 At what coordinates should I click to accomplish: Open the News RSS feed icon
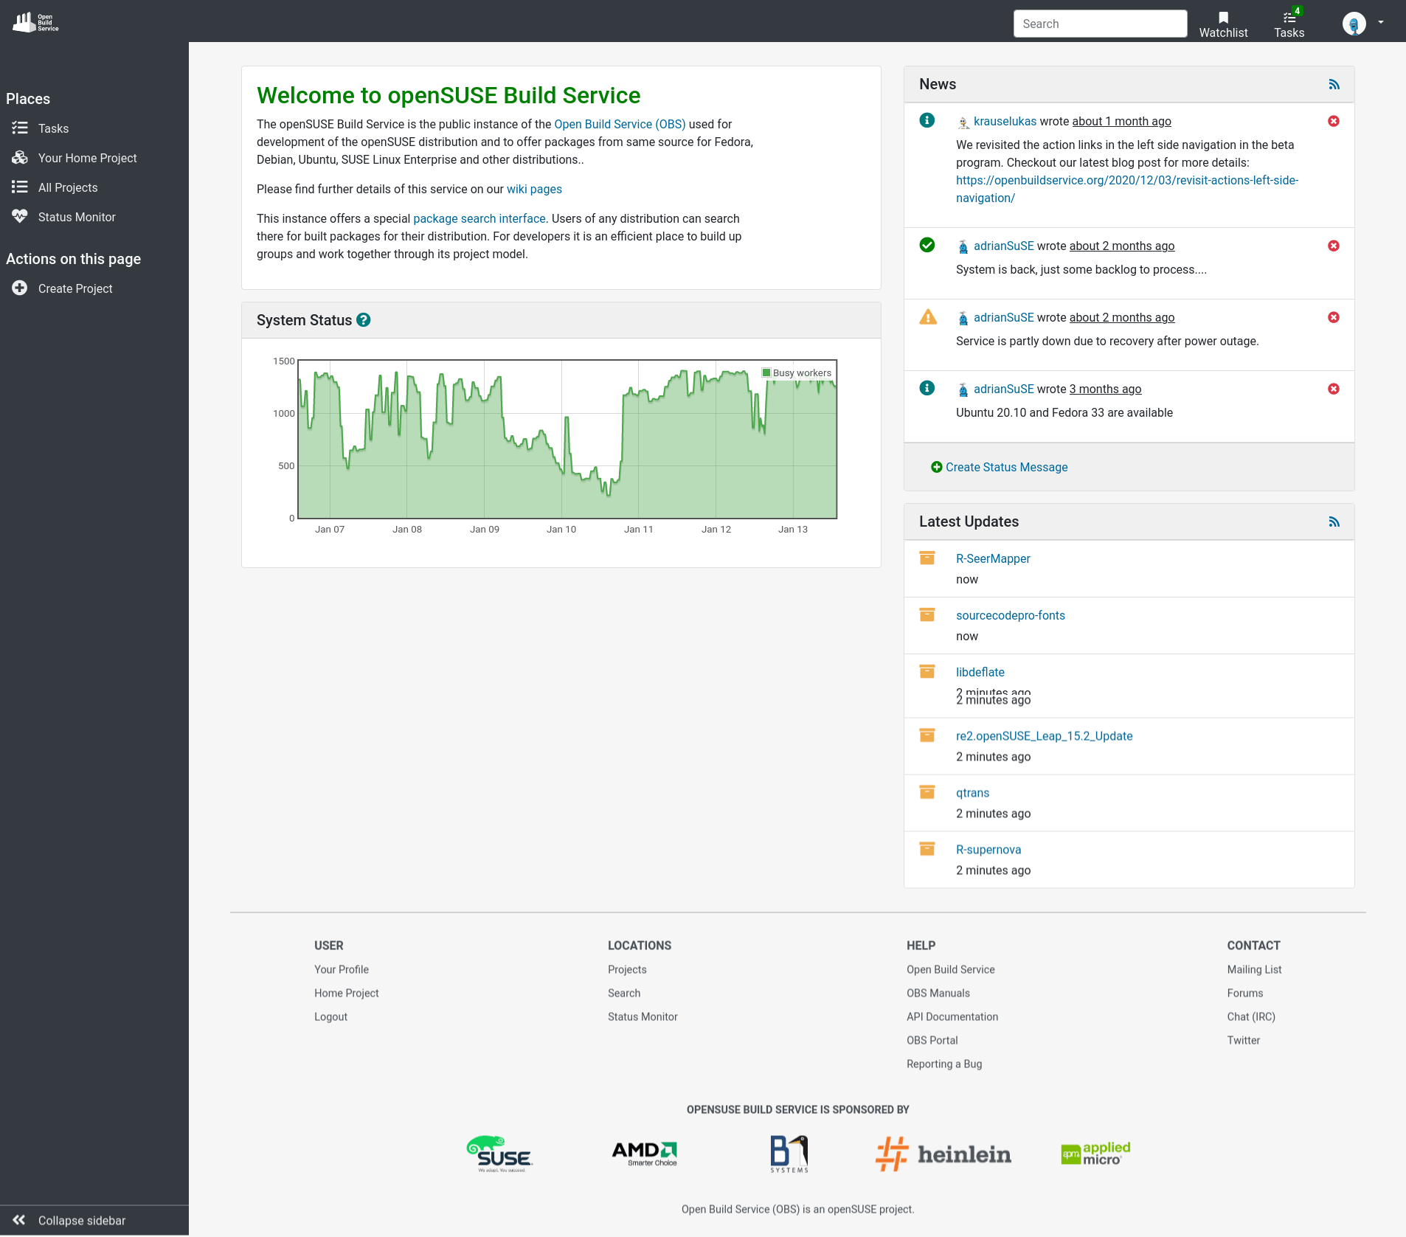tap(1334, 84)
